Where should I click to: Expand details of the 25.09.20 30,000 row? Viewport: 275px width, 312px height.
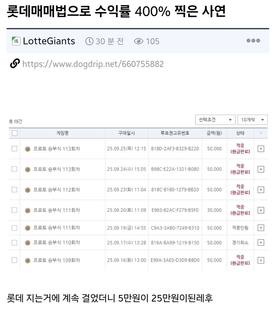click(x=261, y=210)
